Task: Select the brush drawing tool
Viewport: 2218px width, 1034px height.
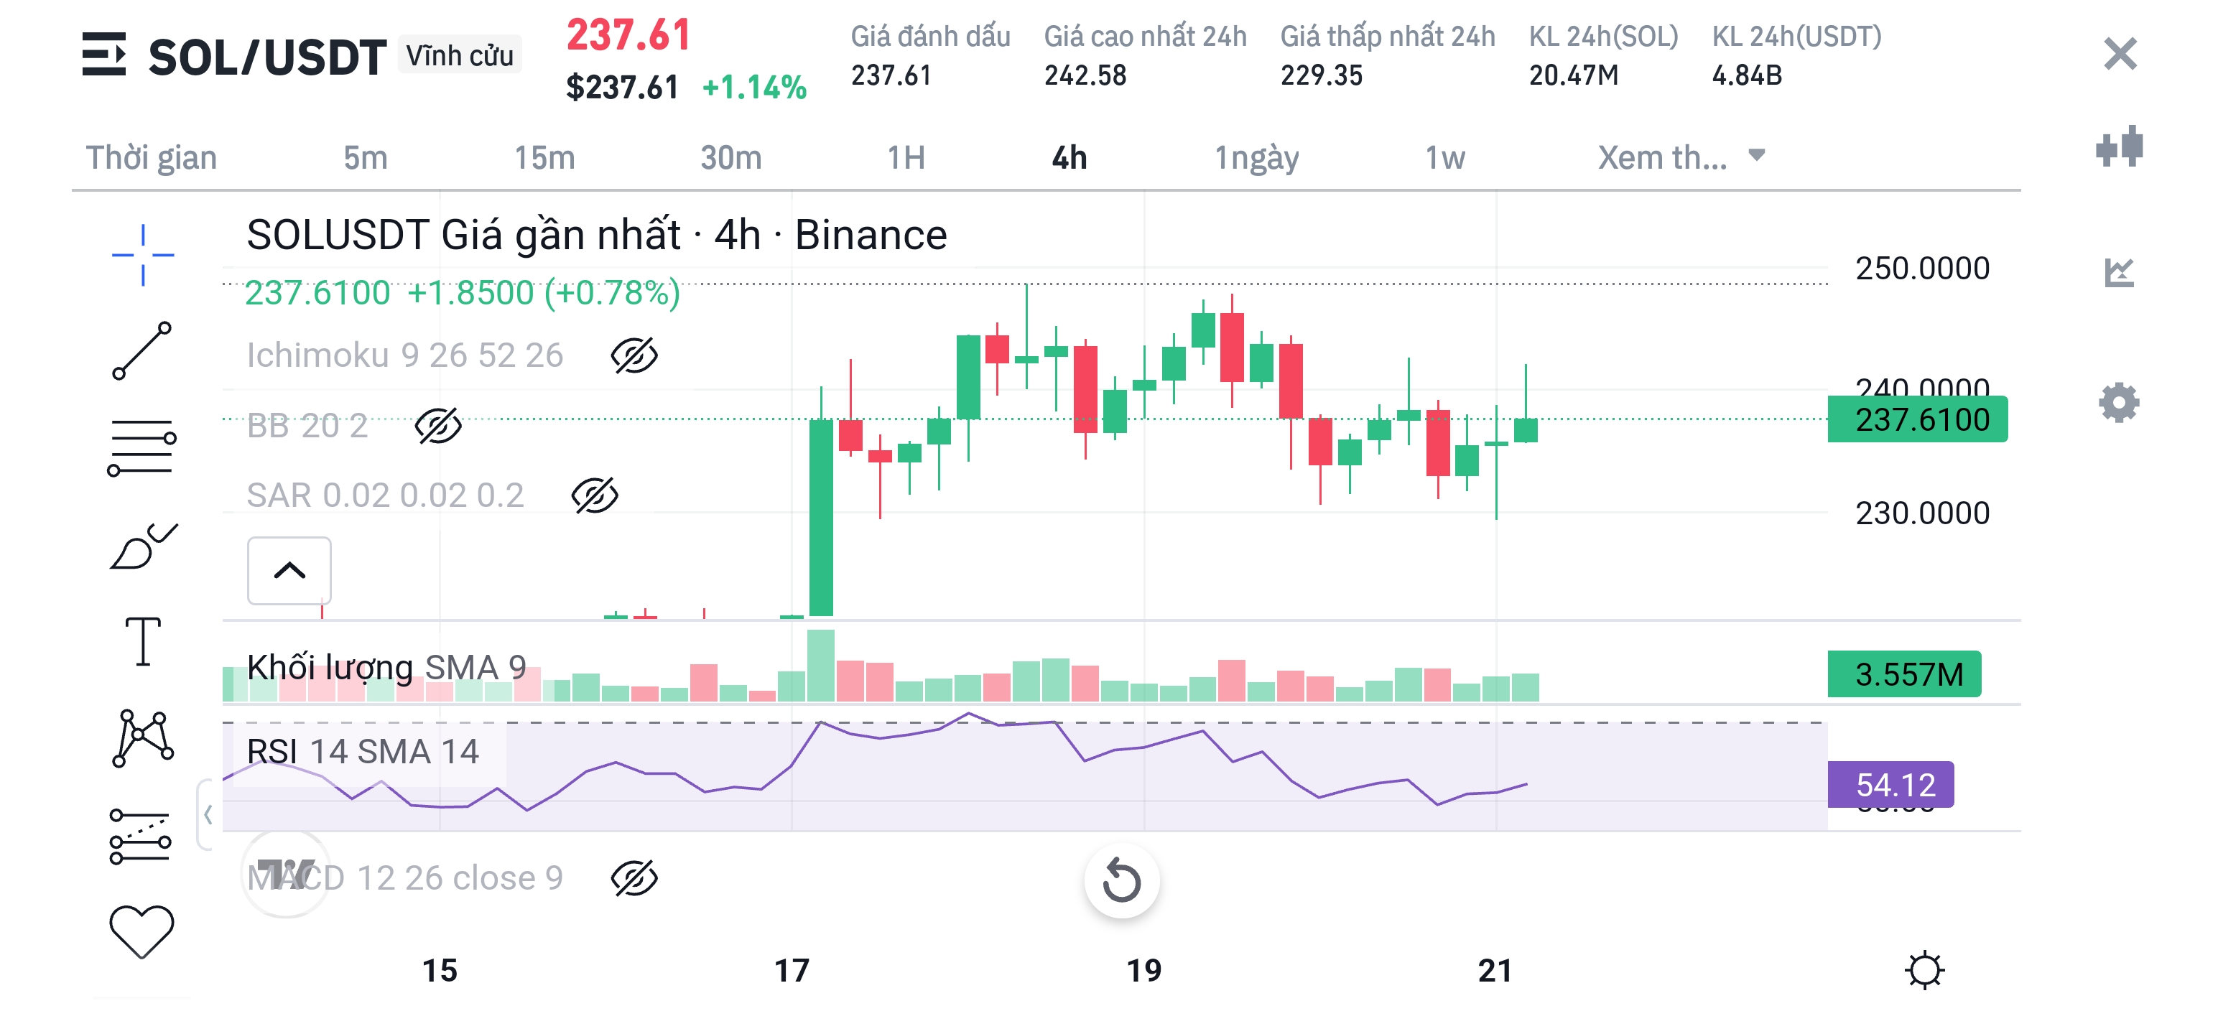Action: [142, 546]
